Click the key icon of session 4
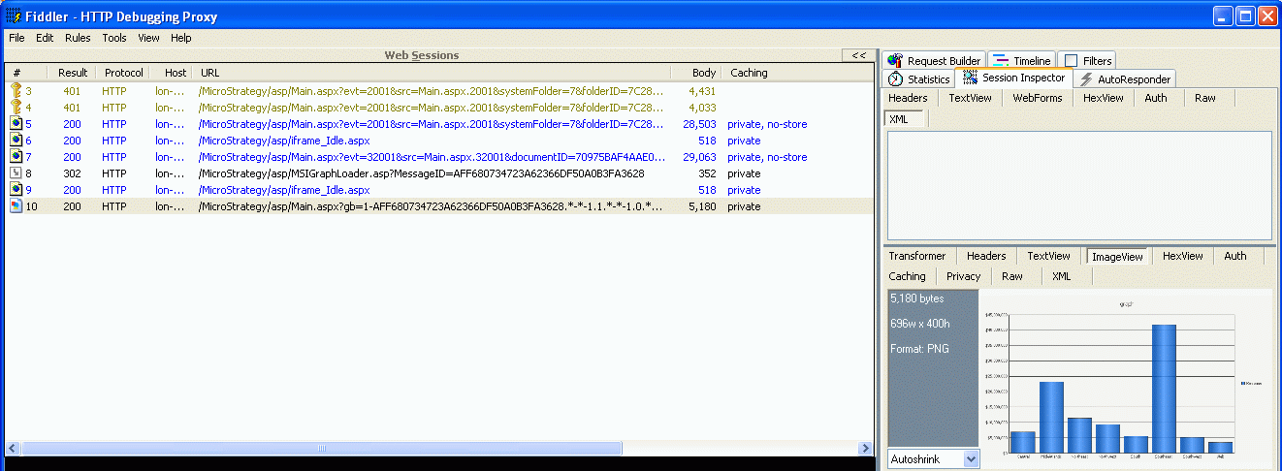The height and width of the screenshot is (471, 1282). [x=16, y=108]
